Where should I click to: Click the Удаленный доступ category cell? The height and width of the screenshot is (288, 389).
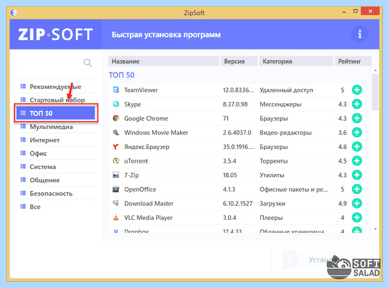click(286, 90)
